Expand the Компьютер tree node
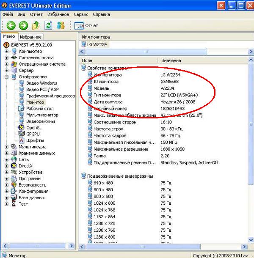 7,52
